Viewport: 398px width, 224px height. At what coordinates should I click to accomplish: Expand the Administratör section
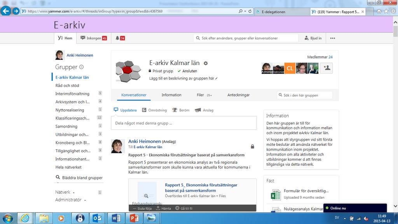click(71, 200)
